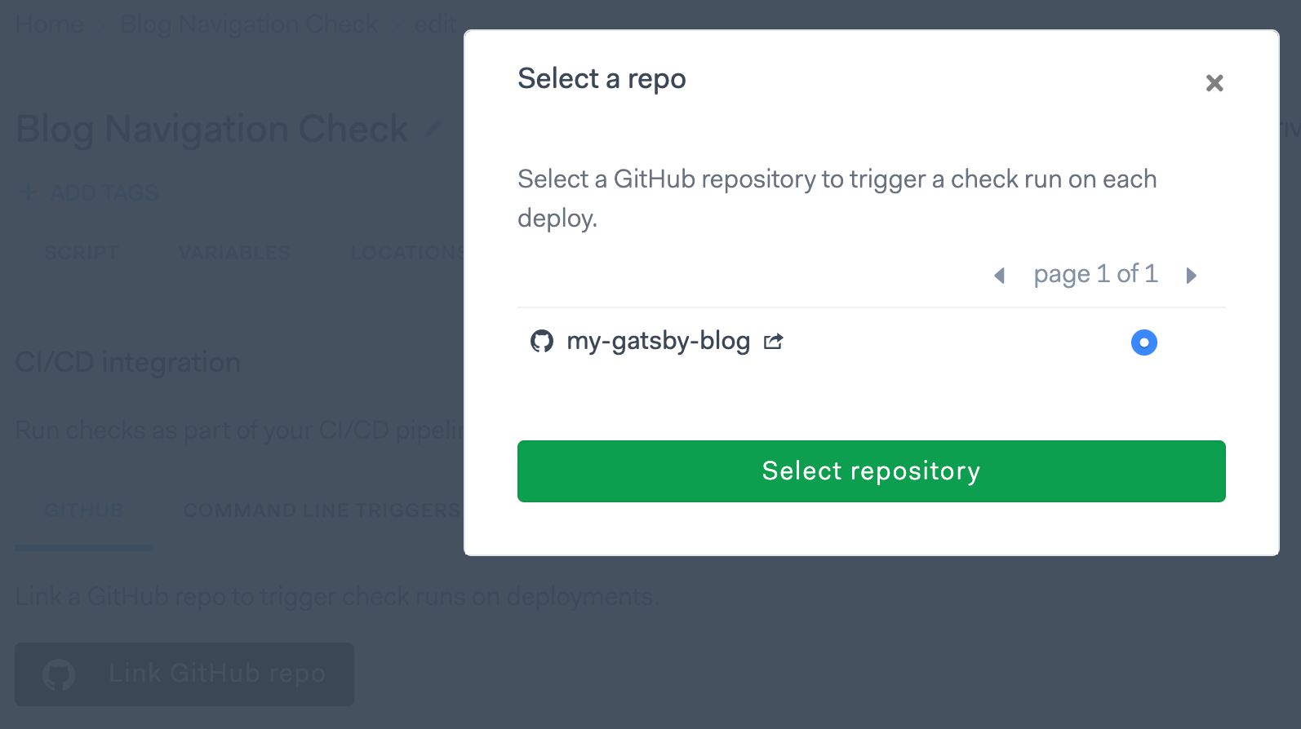Viewport: 1301px width, 729px height.
Task: Click the plus icon next to ADD TAGS
Action: point(28,192)
